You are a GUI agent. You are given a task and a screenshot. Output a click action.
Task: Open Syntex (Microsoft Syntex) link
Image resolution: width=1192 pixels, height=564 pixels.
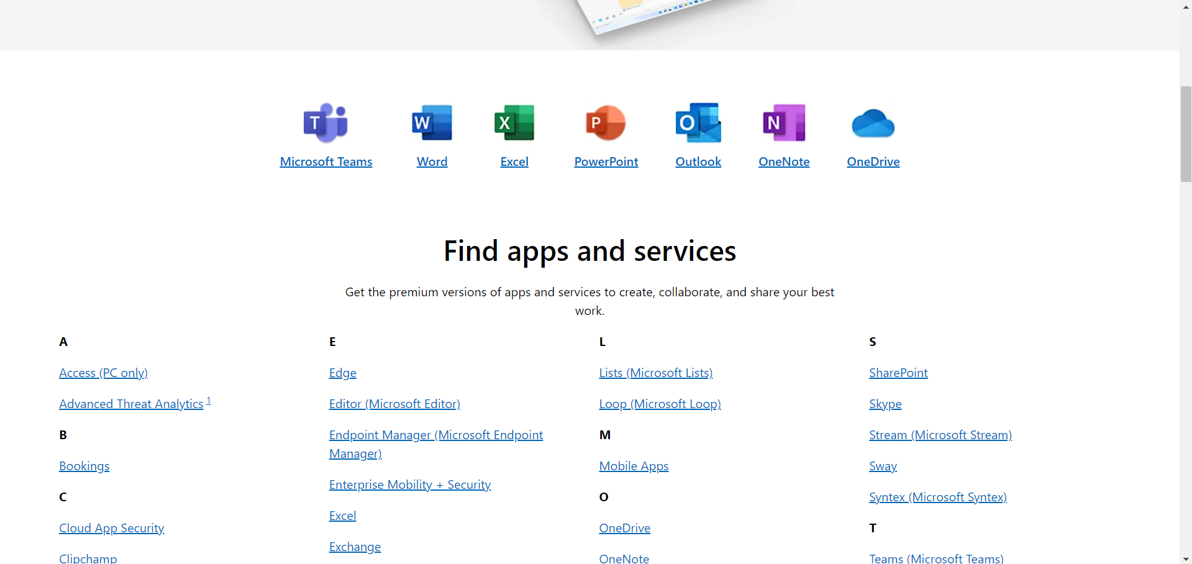point(938,497)
